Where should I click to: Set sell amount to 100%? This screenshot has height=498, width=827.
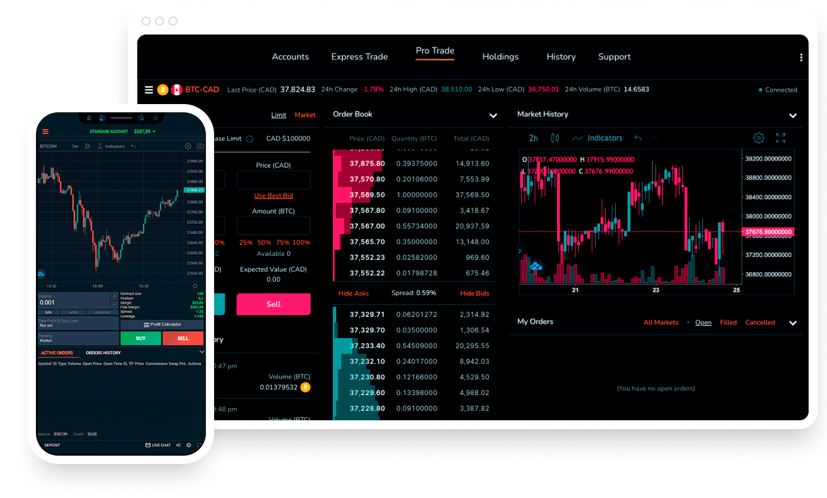301,243
